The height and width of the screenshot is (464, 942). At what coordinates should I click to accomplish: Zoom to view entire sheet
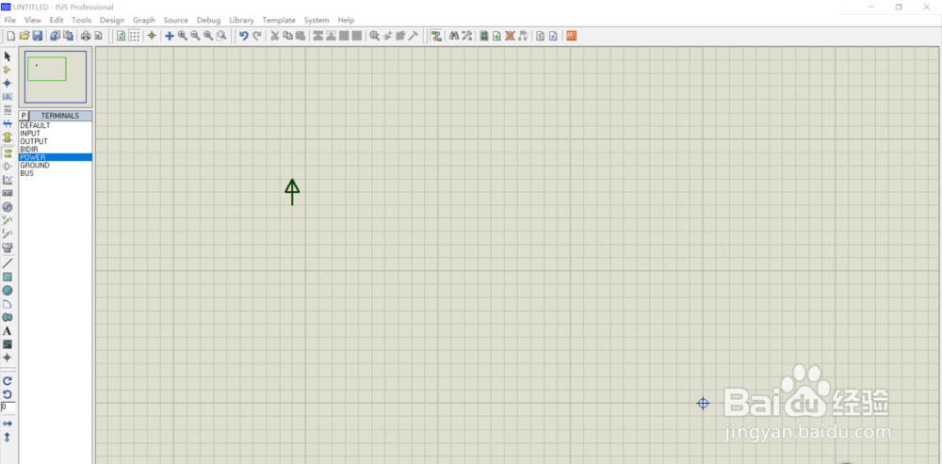tap(208, 36)
